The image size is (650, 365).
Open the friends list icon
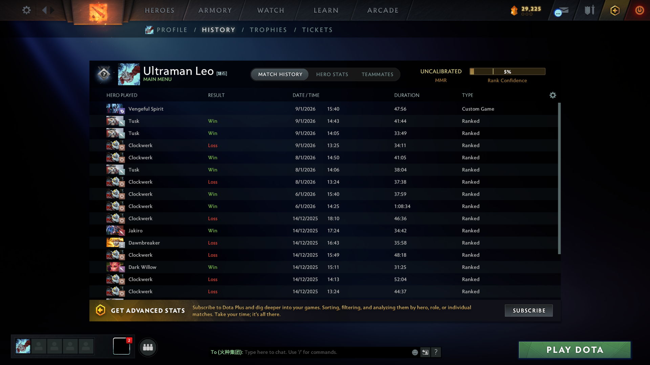click(148, 347)
